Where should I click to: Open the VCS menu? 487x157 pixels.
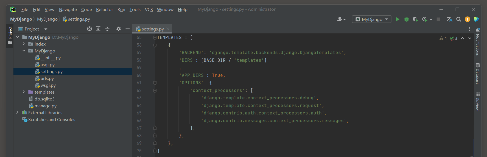[149, 9]
